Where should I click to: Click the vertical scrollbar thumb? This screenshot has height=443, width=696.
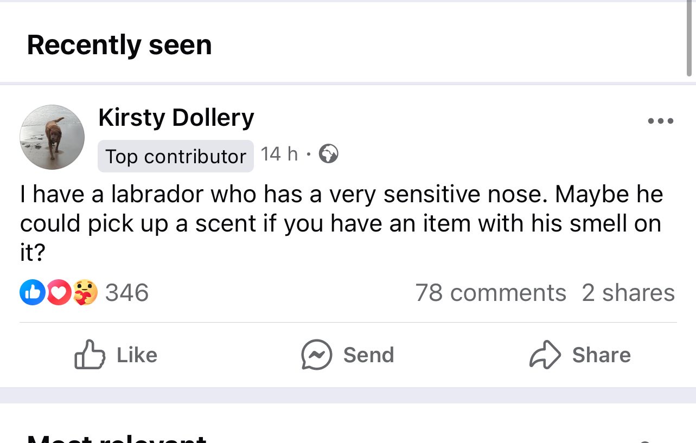tap(689, 38)
